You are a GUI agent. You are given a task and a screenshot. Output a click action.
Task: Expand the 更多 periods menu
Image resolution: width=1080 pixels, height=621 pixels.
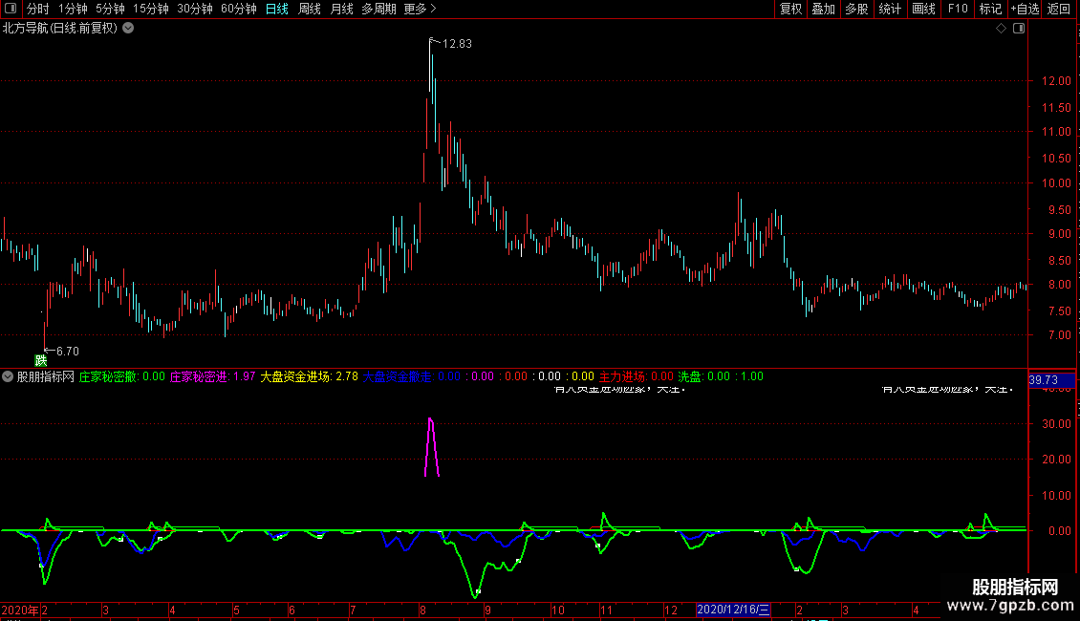click(x=420, y=9)
